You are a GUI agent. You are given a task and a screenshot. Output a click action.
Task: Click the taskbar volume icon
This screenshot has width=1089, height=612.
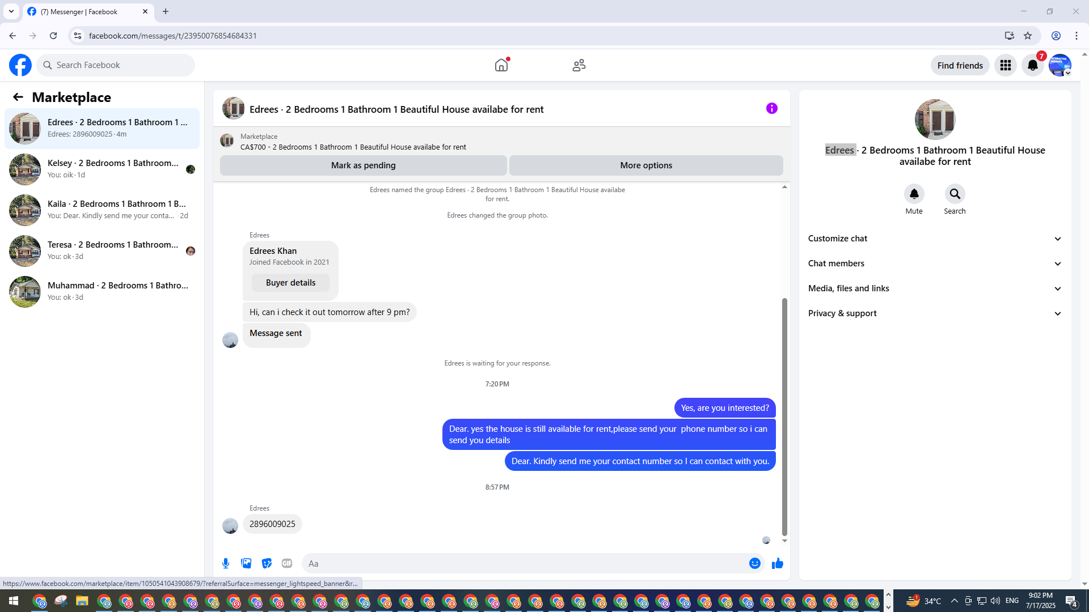995,601
